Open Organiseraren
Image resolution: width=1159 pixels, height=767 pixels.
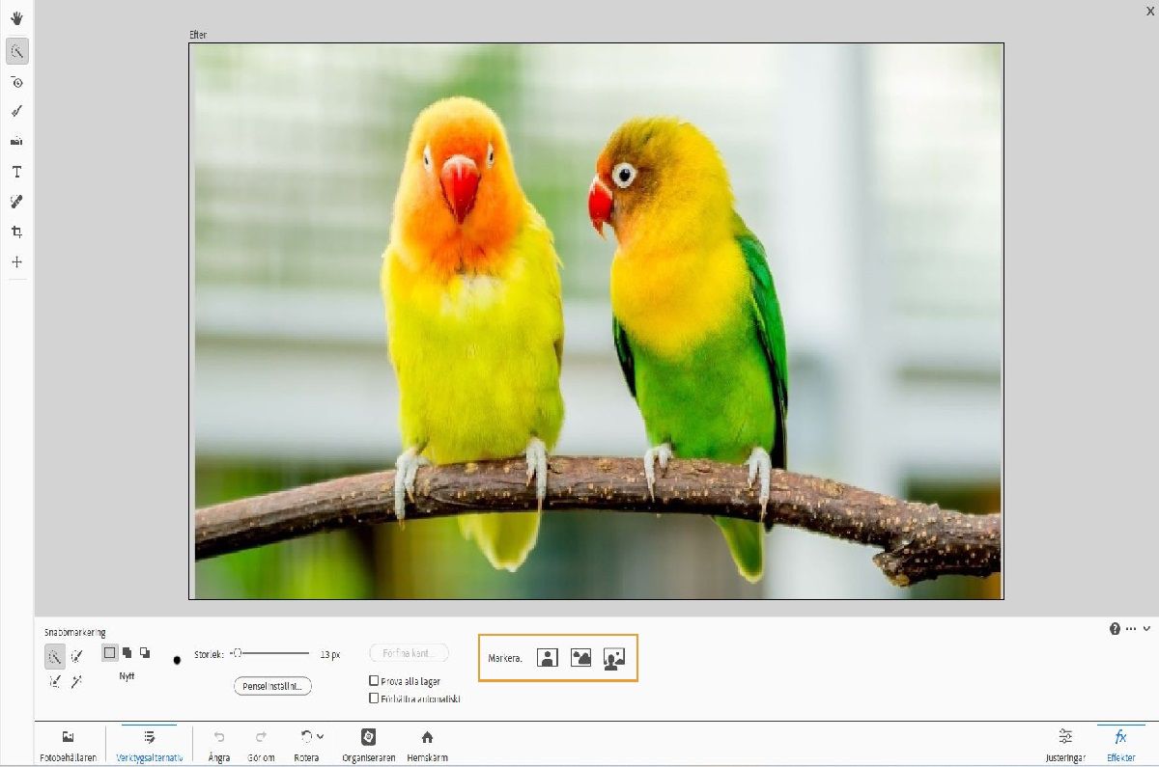tap(368, 745)
